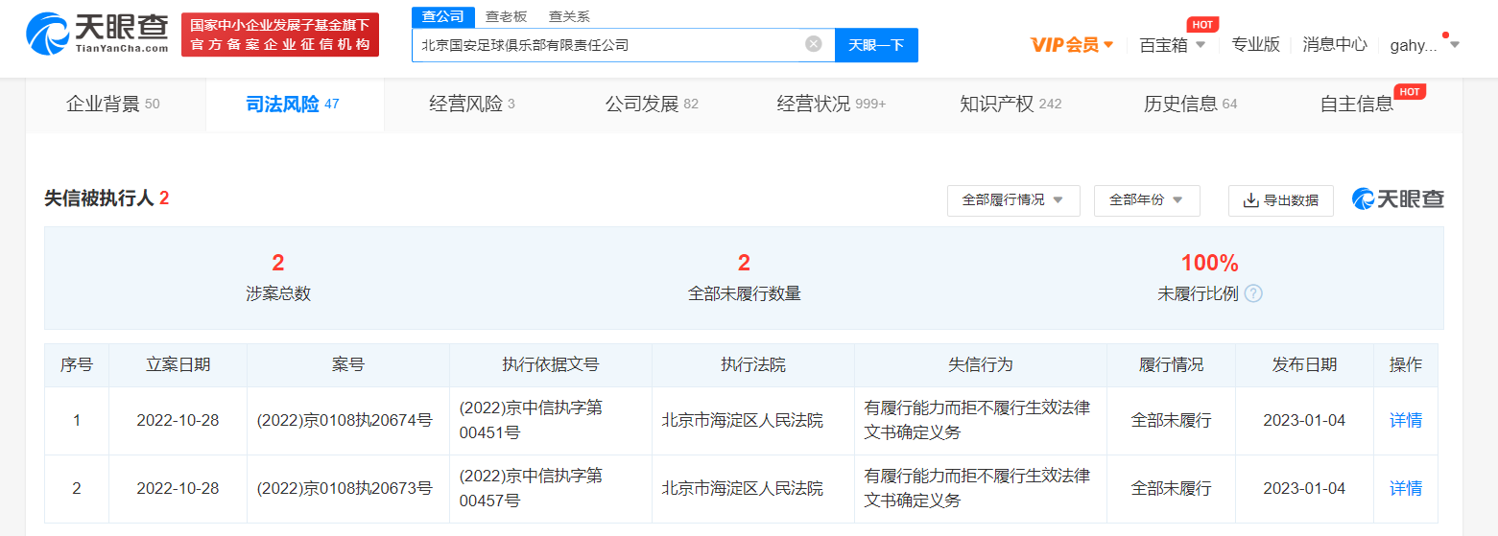Click the TianYanCha logo in header
The width and height of the screenshot is (1498, 536).
97,35
